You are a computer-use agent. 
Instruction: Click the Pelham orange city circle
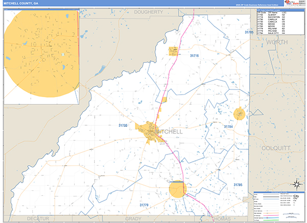click(x=178, y=189)
